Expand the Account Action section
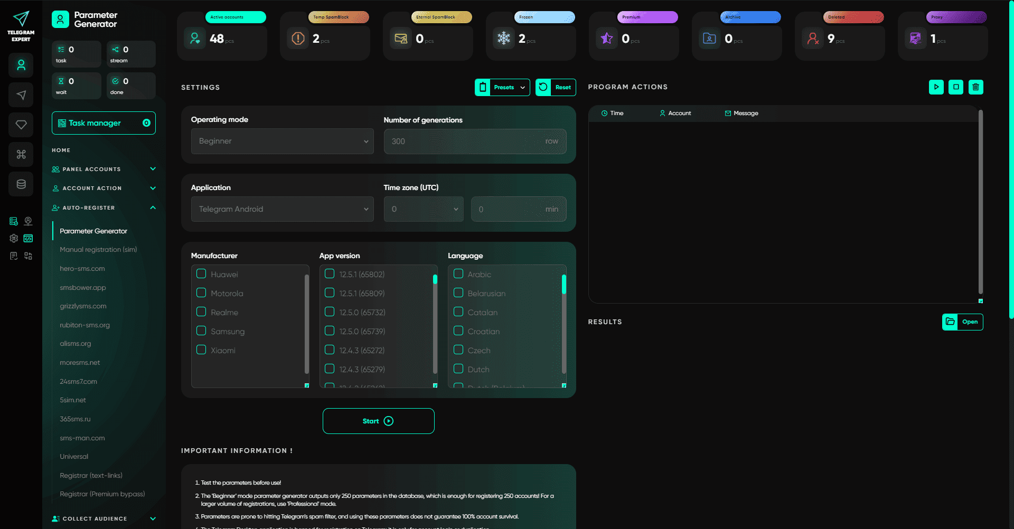1014x529 pixels. pyautogui.click(x=104, y=188)
